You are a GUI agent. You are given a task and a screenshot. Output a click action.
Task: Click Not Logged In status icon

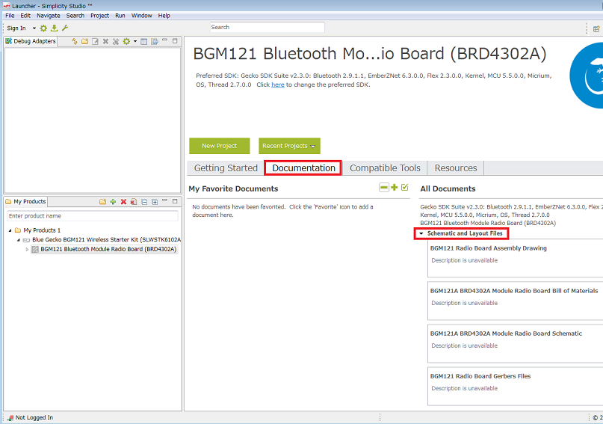pyautogui.click(x=10, y=418)
